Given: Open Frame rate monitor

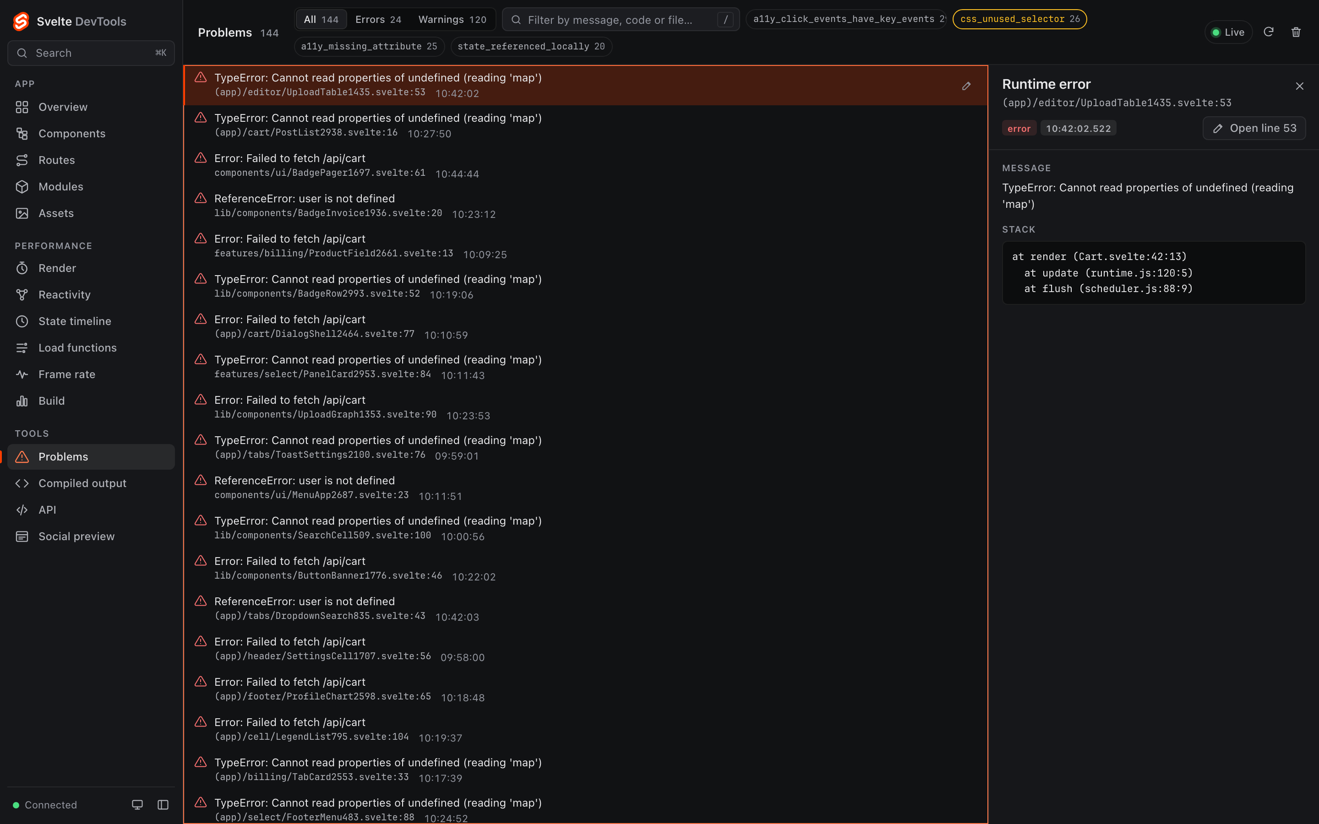Looking at the screenshot, I should 91,374.
